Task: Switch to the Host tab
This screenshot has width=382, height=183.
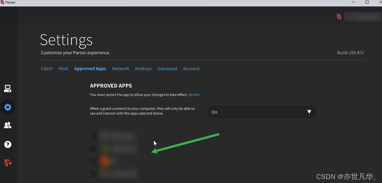Action: click(63, 68)
